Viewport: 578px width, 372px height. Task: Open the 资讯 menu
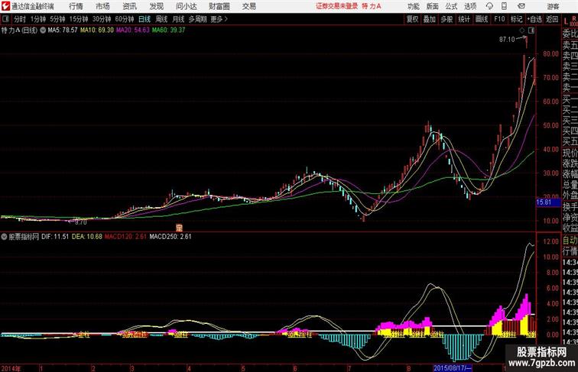129,6
